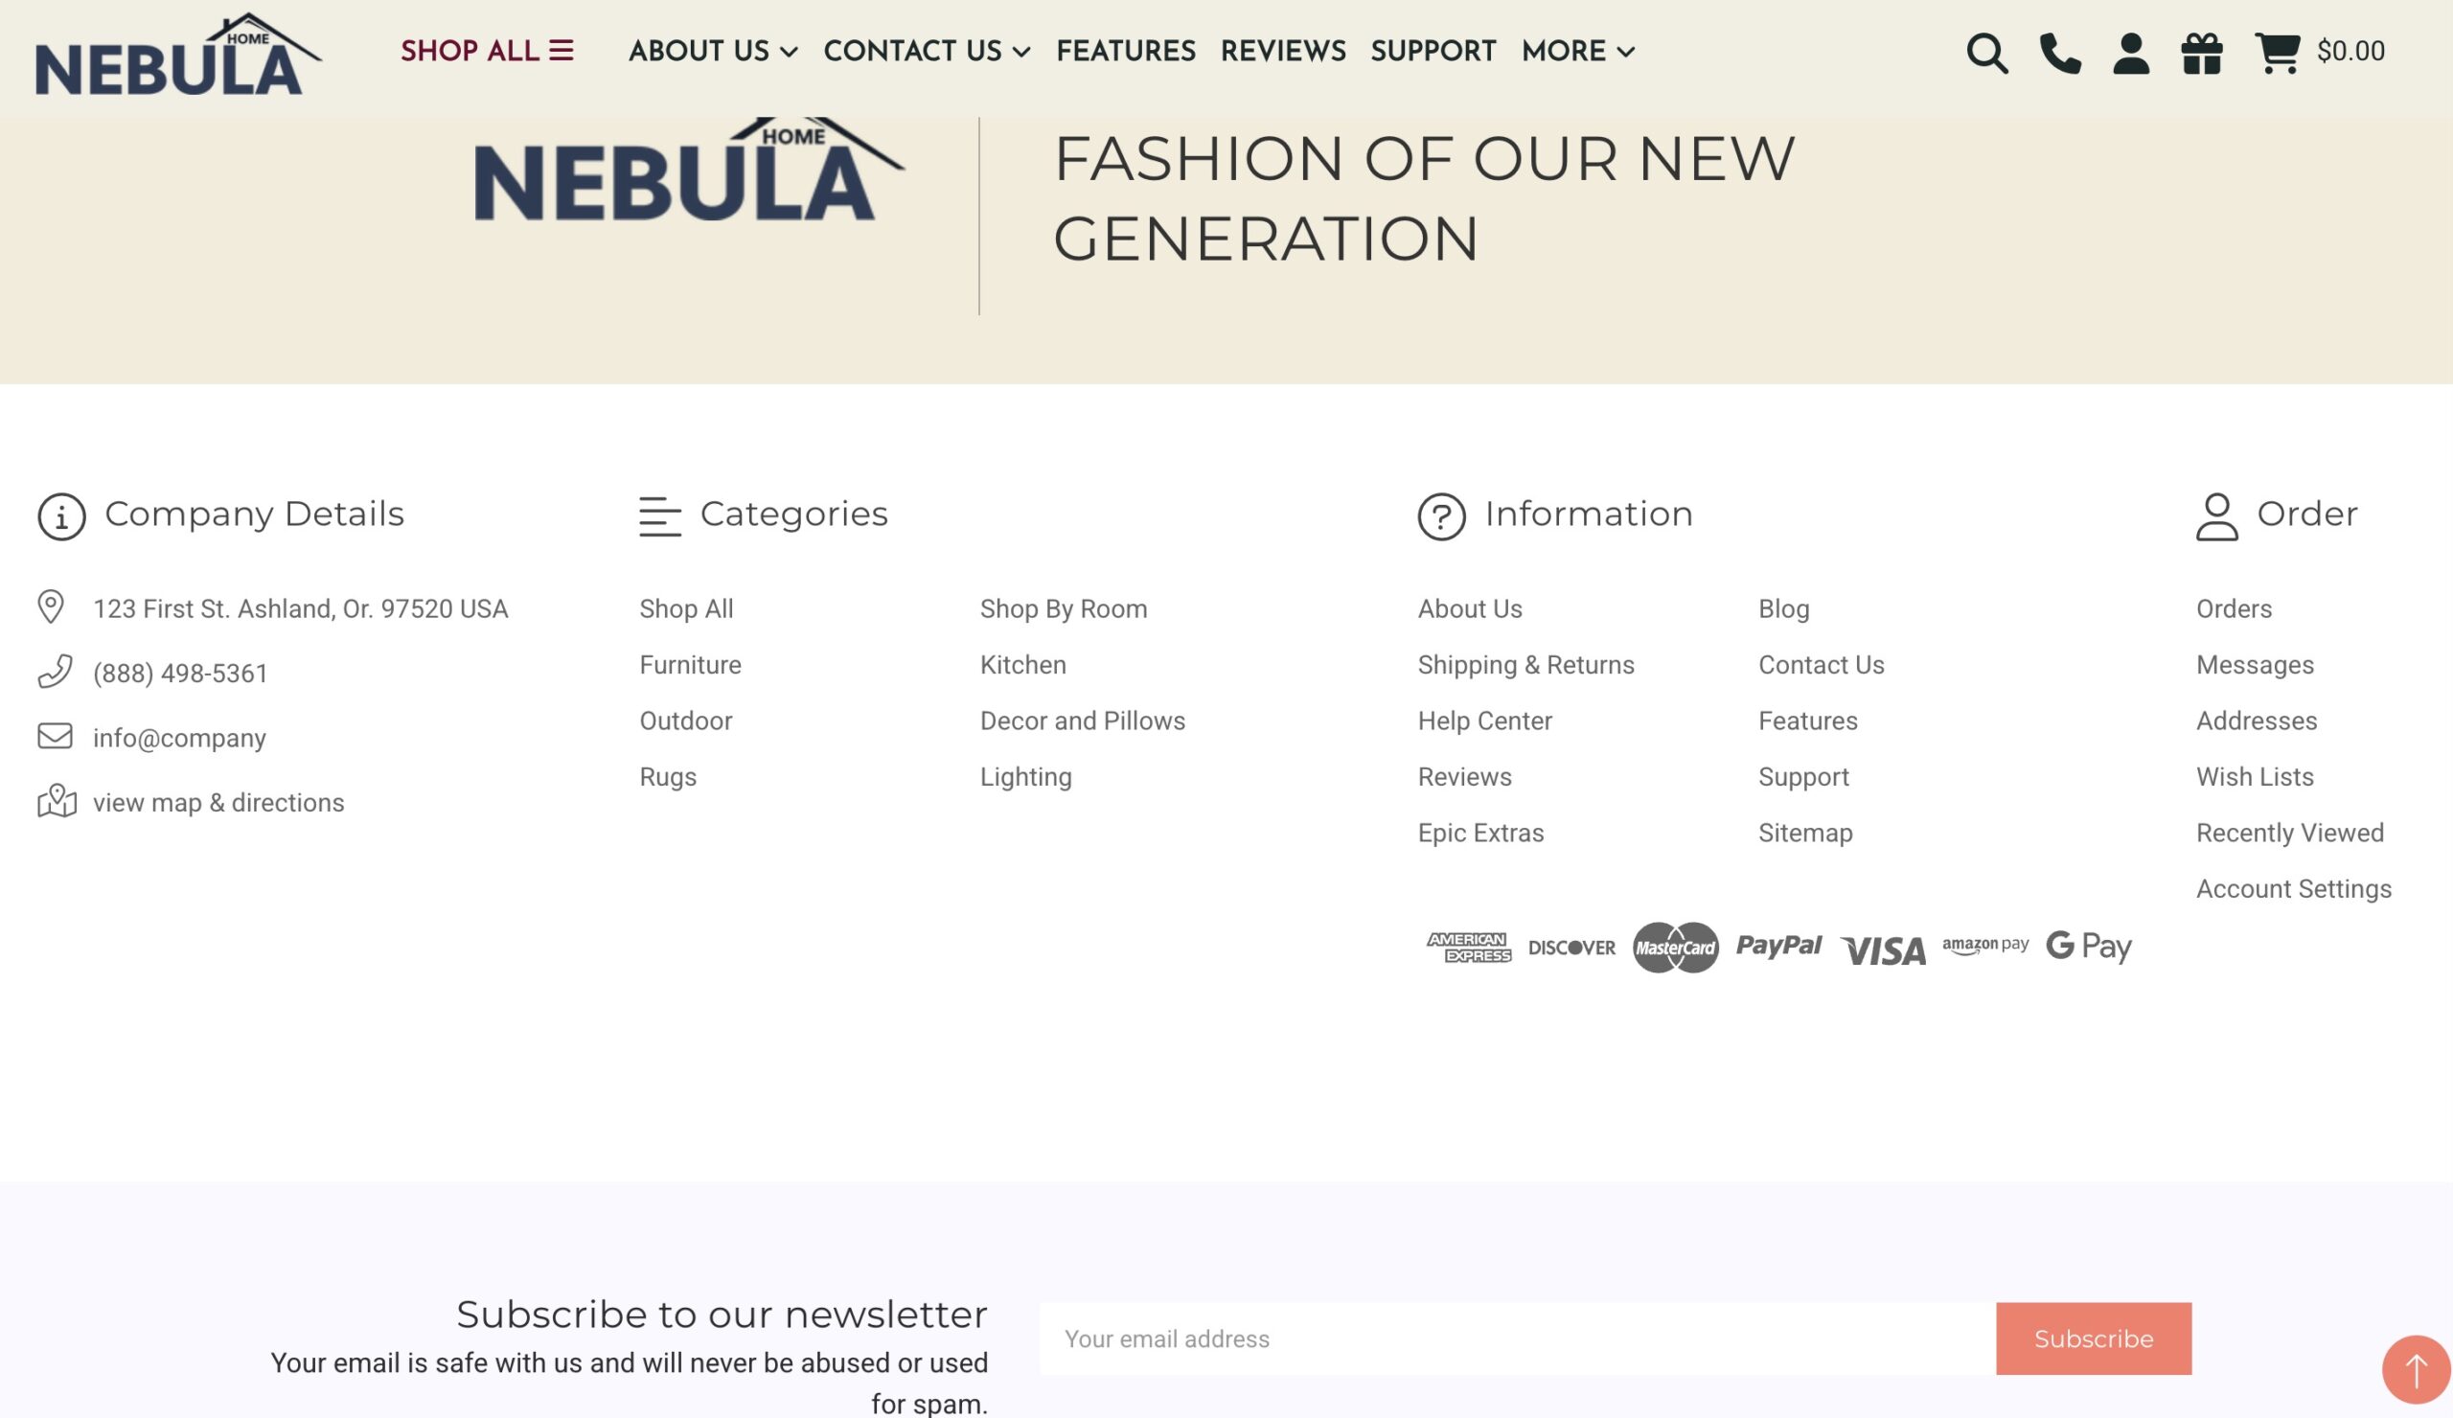This screenshot has height=1418, width=2453.
Task: Expand the Contact Us dropdown menu
Action: tap(926, 52)
